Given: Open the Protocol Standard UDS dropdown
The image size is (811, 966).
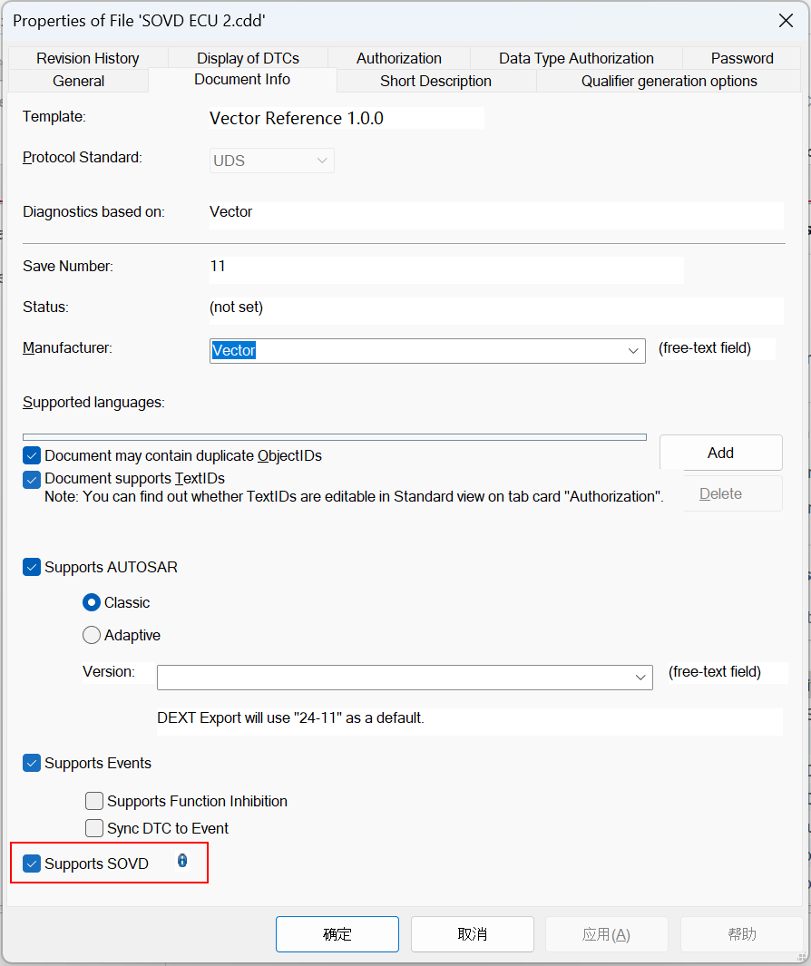Looking at the screenshot, I should pyautogui.click(x=321, y=161).
